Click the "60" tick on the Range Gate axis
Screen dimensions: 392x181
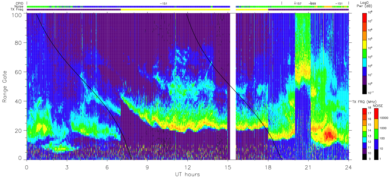[x=19, y=72]
